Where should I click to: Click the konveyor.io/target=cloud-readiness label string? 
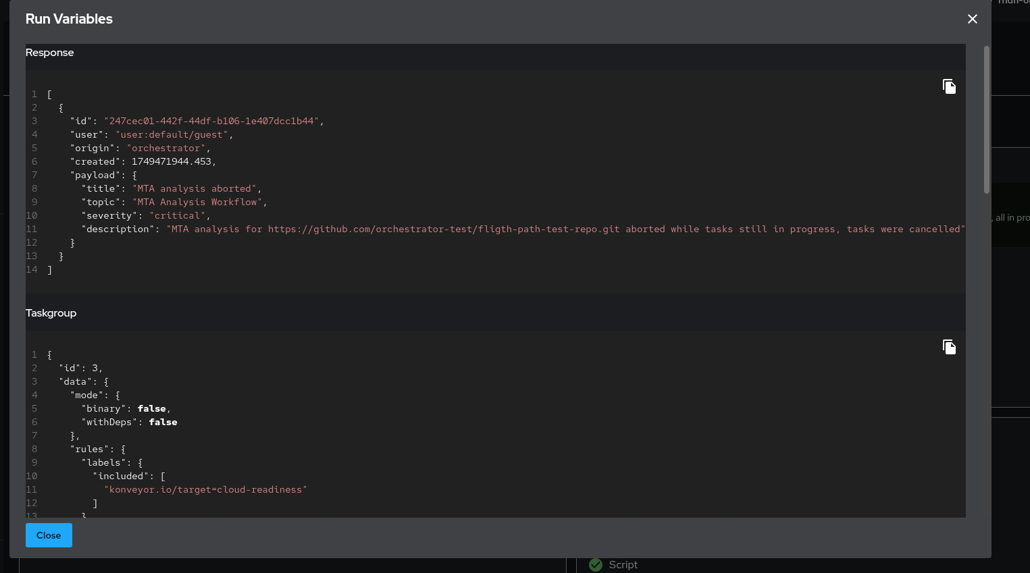pos(205,490)
